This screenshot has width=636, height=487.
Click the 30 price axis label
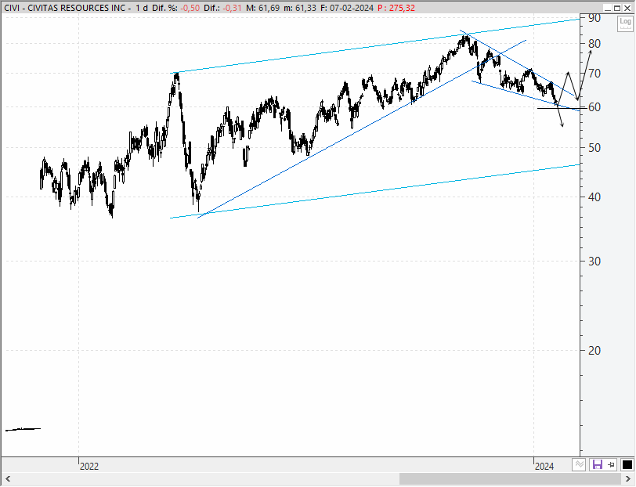(594, 262)
